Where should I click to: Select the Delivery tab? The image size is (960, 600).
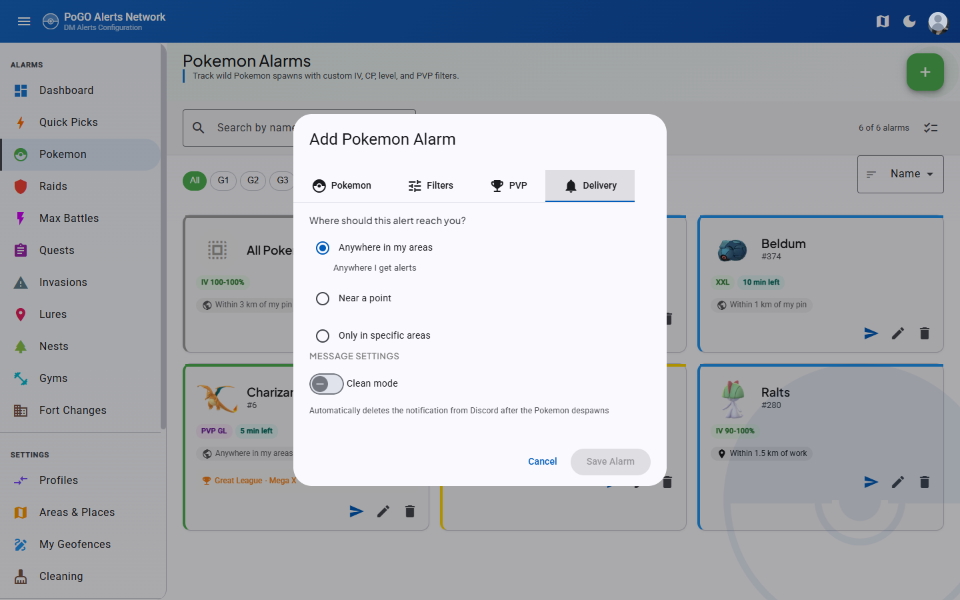590,186
